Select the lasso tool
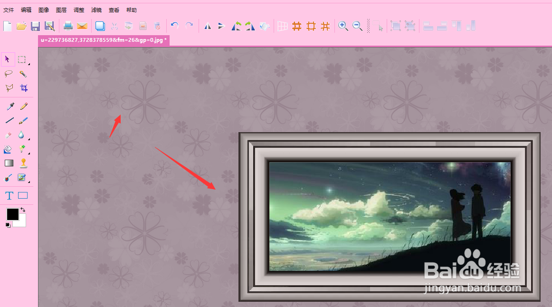 9,74
